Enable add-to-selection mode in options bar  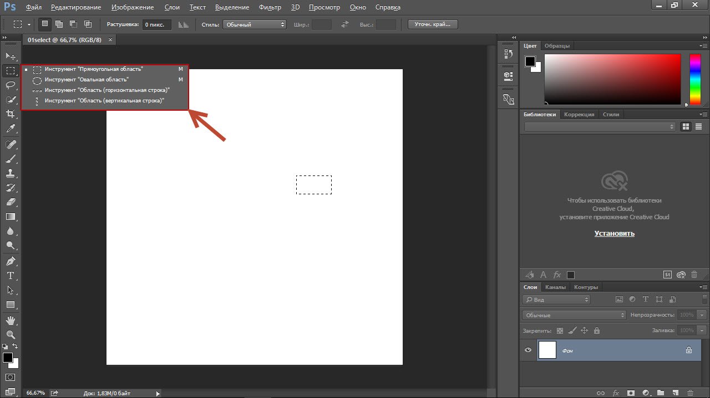point(59,24)
